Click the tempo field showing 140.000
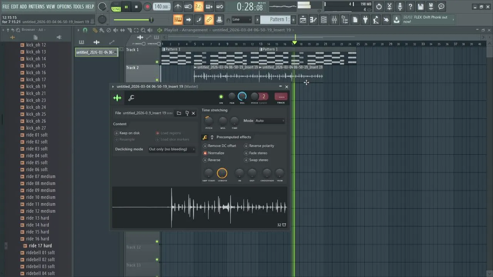Viewport: 493px width, 277px height. pos(161,7)
